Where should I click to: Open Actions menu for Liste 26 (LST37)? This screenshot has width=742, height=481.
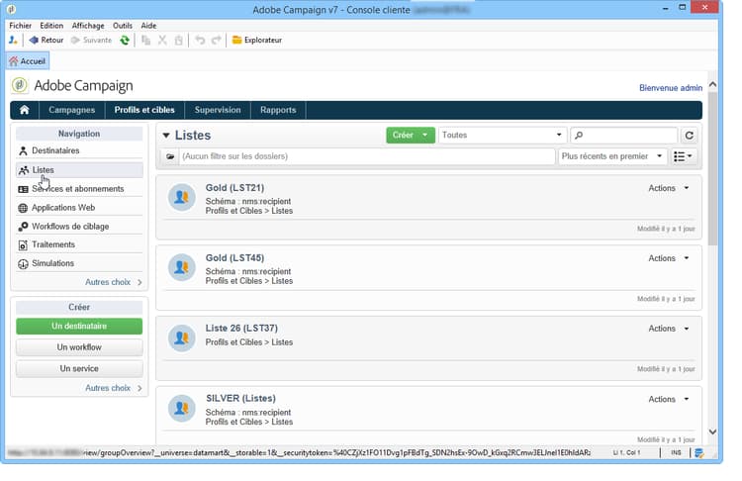point(668,329)
